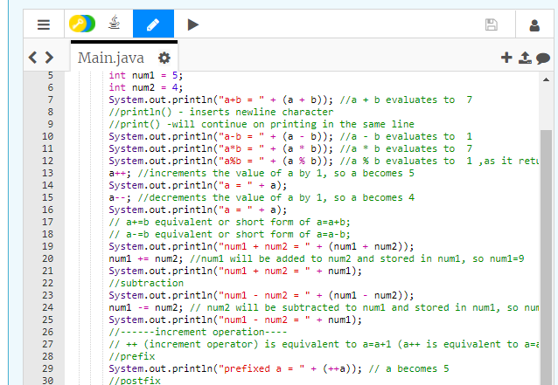Open the hamburger menu
This screenshot has width=558, height=385.
42,24
